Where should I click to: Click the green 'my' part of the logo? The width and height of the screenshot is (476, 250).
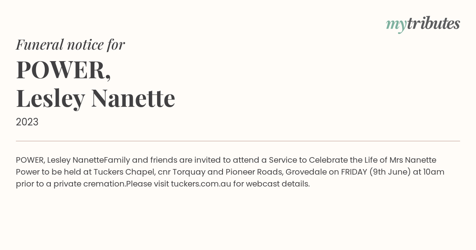(x=396, y=25)
